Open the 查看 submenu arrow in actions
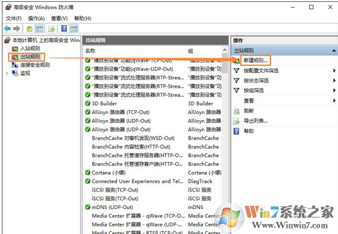Screen dimensions: 338x234 pyautogui.click(x=334, y=100)
